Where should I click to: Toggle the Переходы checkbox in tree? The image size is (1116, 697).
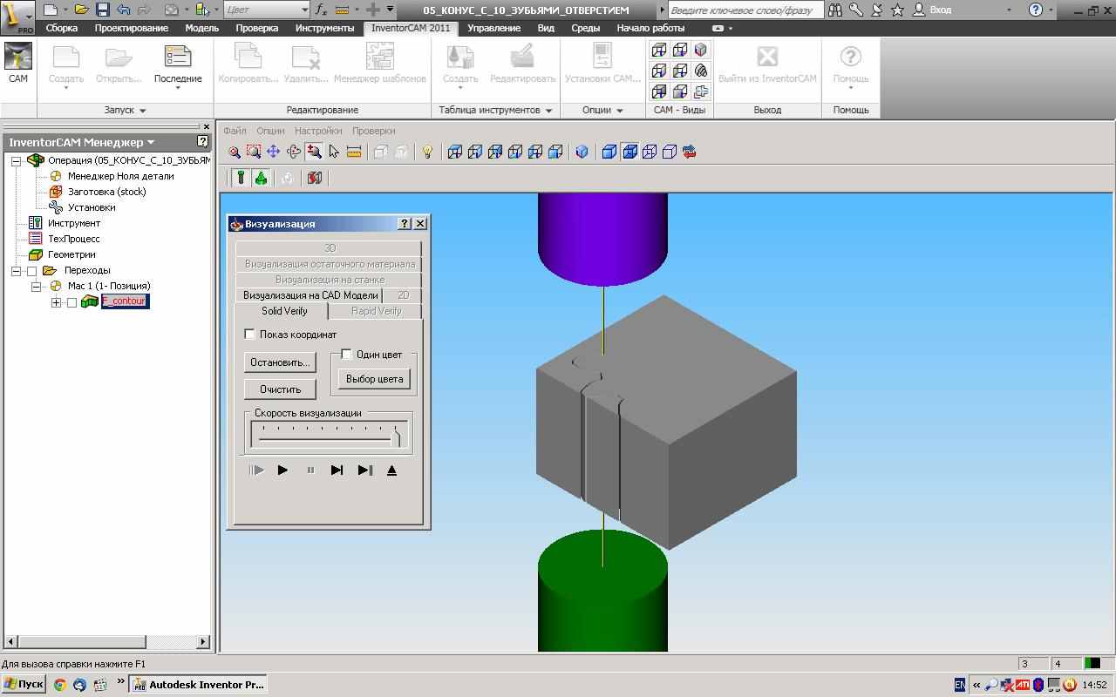click(32, 271)
